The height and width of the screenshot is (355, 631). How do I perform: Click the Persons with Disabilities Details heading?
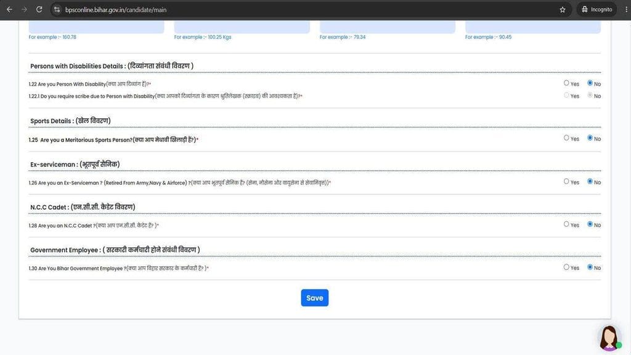pos(112,66)
